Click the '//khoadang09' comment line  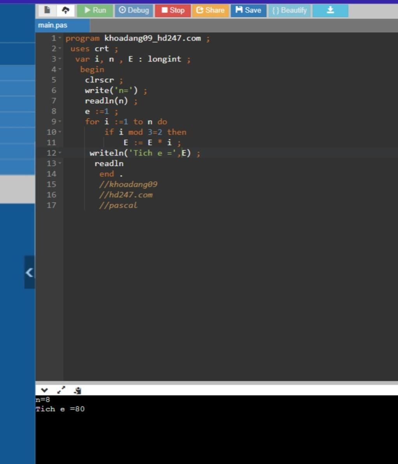coord(128,185)
